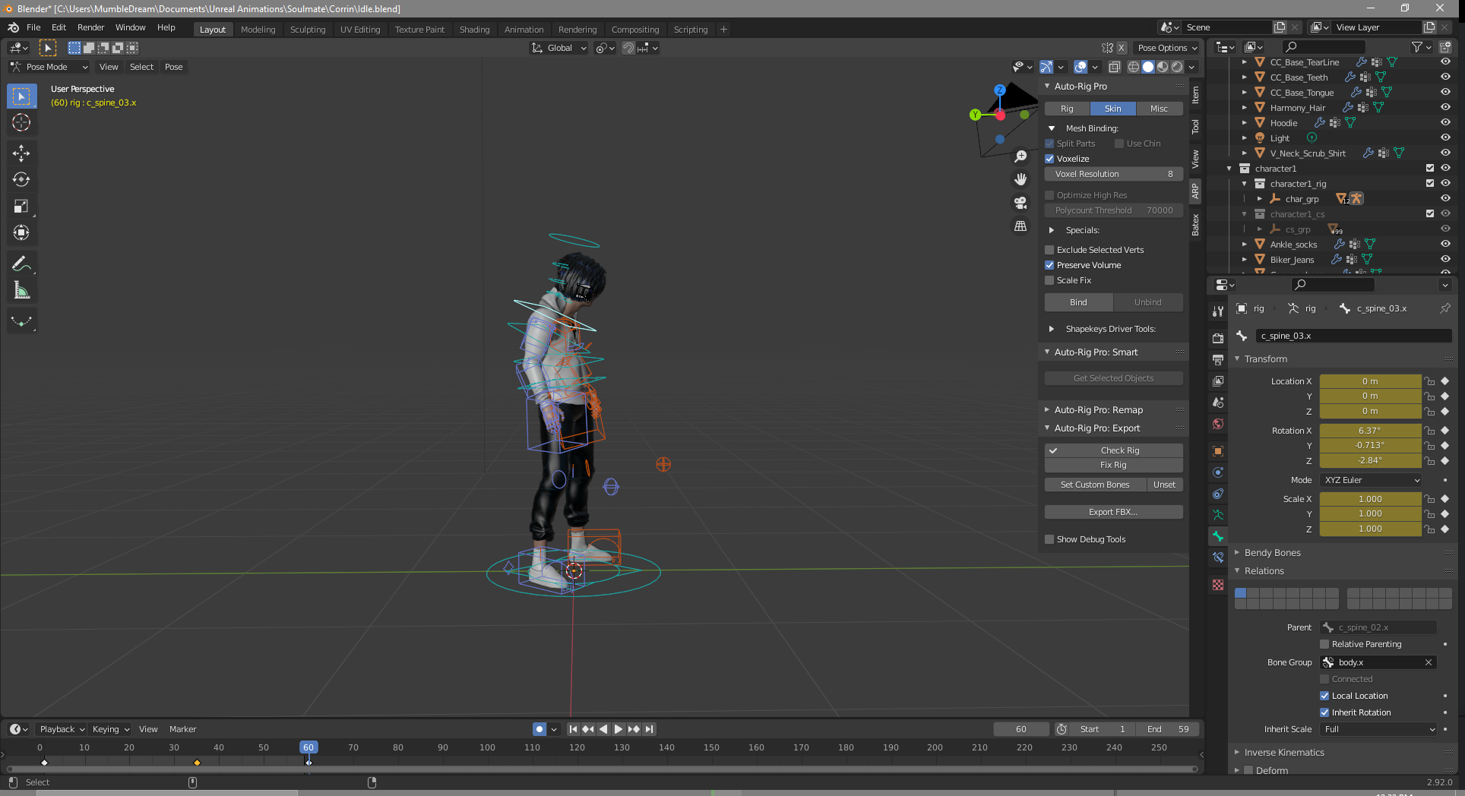Open the Render properties tab
1465x796 pixels.
(1218, 338)
